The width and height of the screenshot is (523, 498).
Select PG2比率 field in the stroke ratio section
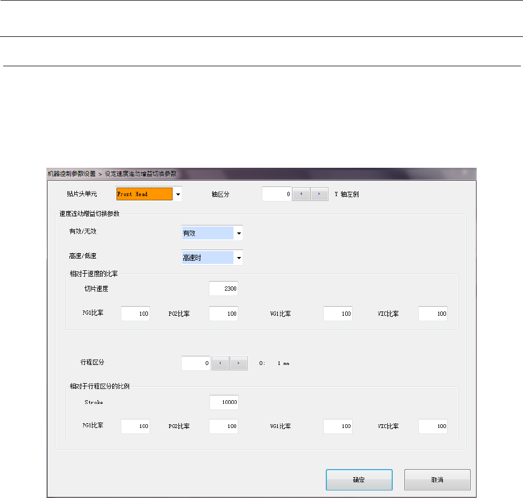(x=223, y=426)
